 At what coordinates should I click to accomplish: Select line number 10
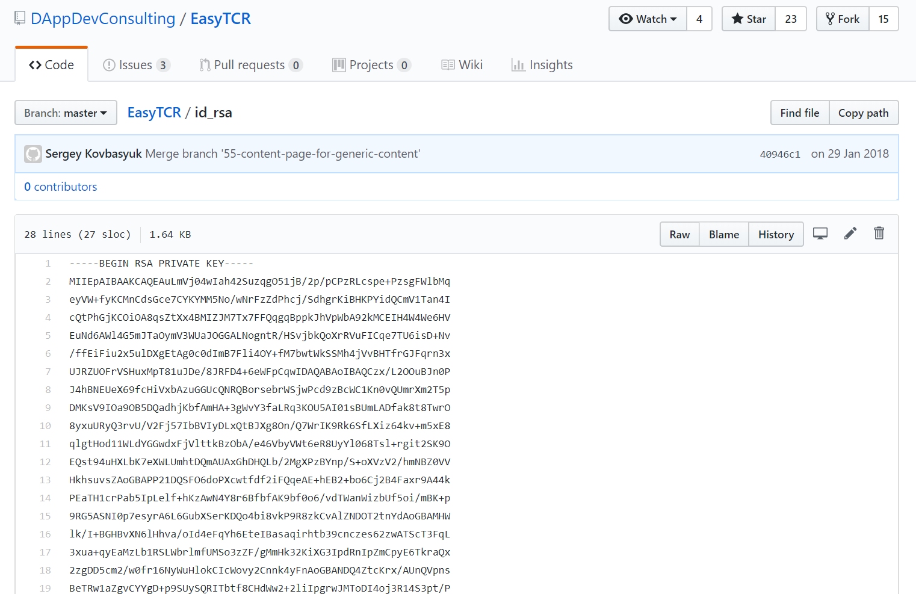(45, 425)
